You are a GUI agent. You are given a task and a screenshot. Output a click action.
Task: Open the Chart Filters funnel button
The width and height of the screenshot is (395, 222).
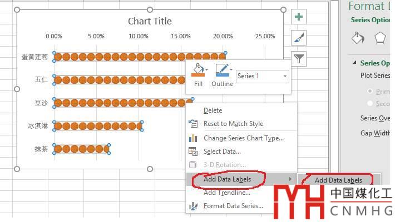(299, 58)
